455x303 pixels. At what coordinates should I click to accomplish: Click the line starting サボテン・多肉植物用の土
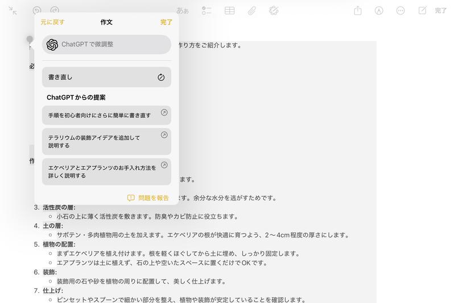(x=203, y=235)
